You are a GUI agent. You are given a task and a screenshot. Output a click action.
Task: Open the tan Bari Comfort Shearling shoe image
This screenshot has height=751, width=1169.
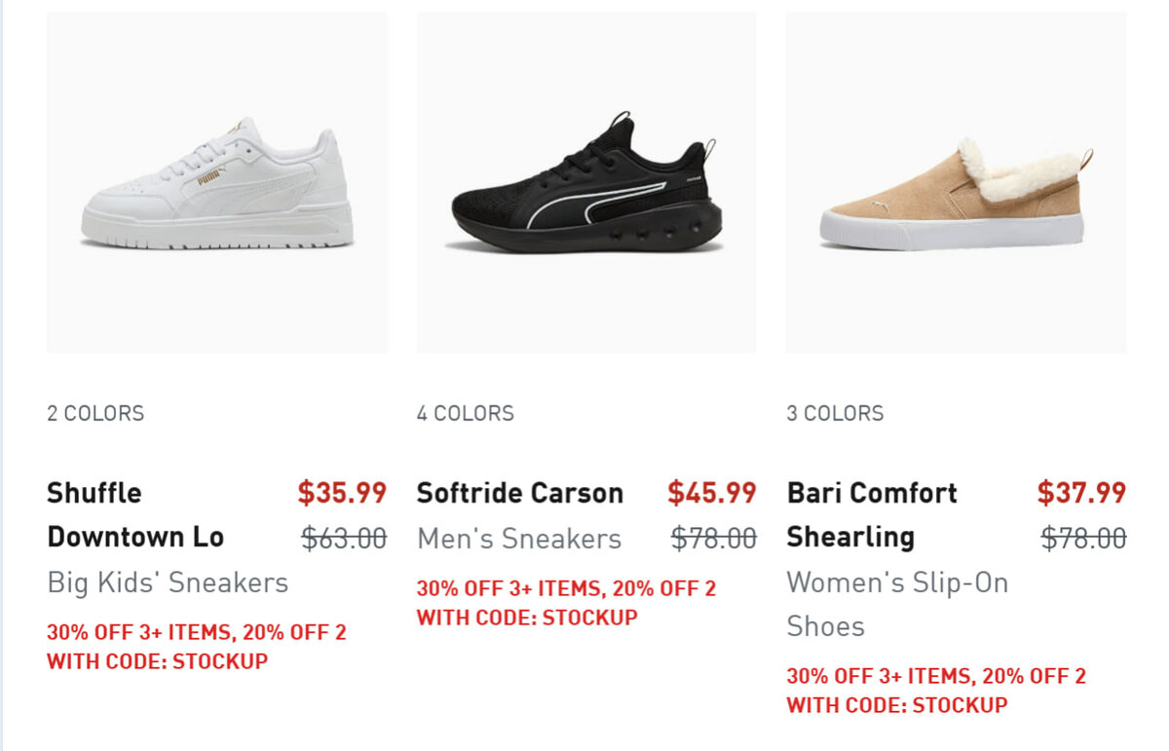[x=956, y=183]
